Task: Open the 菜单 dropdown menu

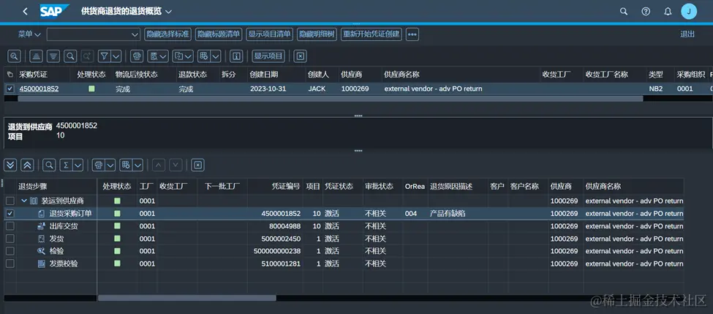Action: pyautogui.click(x=29, y=34)
